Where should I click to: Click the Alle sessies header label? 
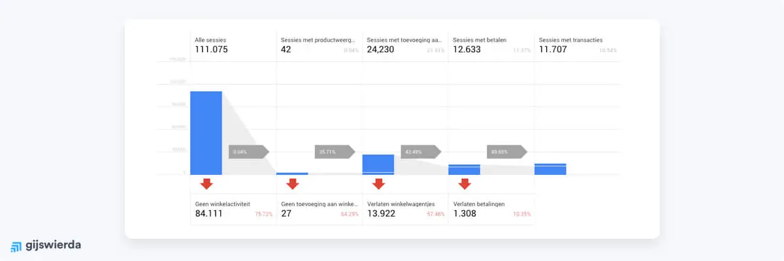click(x=210, y=40)
